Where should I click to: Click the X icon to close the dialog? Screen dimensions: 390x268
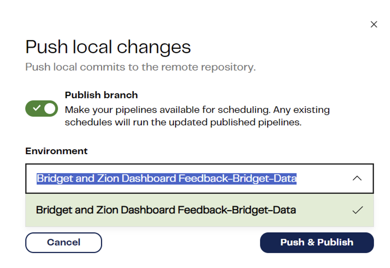point(374,24)
